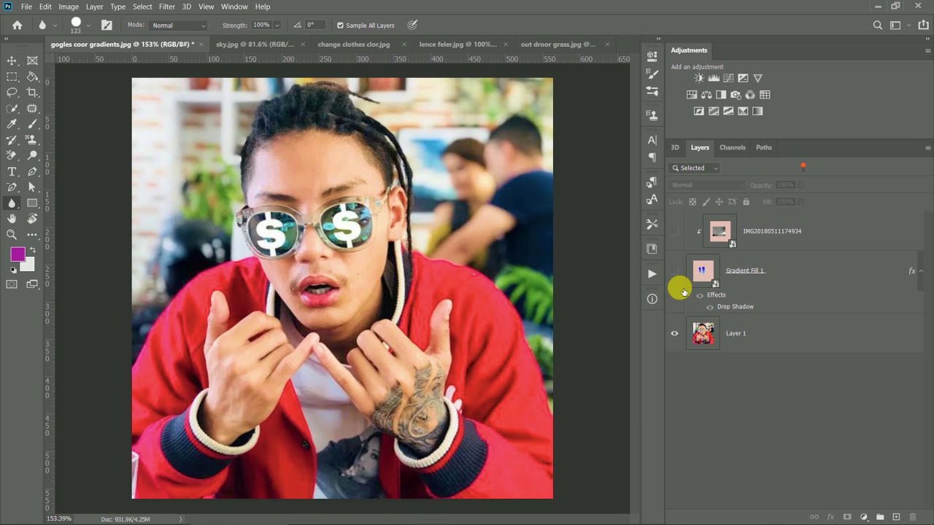Switch to change clothes clor.jpg tab
934x525 pixels.
click(x=354, y=44)
